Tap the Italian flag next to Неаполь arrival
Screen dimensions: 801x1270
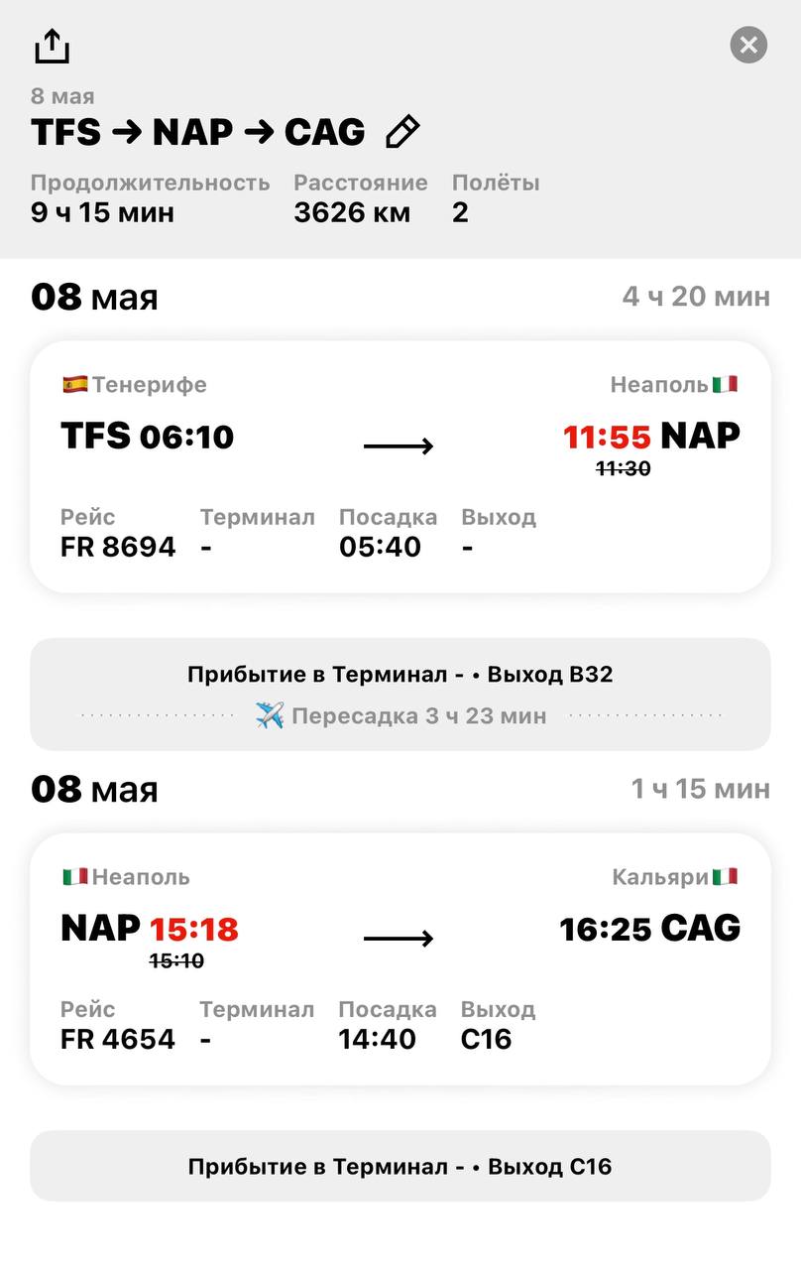725,384
